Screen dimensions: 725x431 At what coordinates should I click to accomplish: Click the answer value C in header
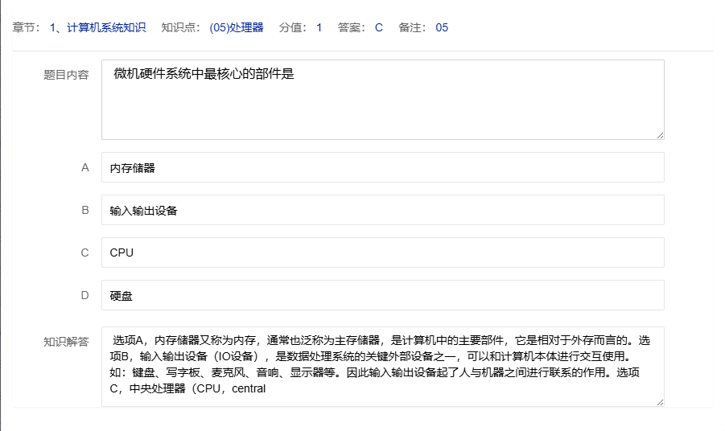[378, 27]
